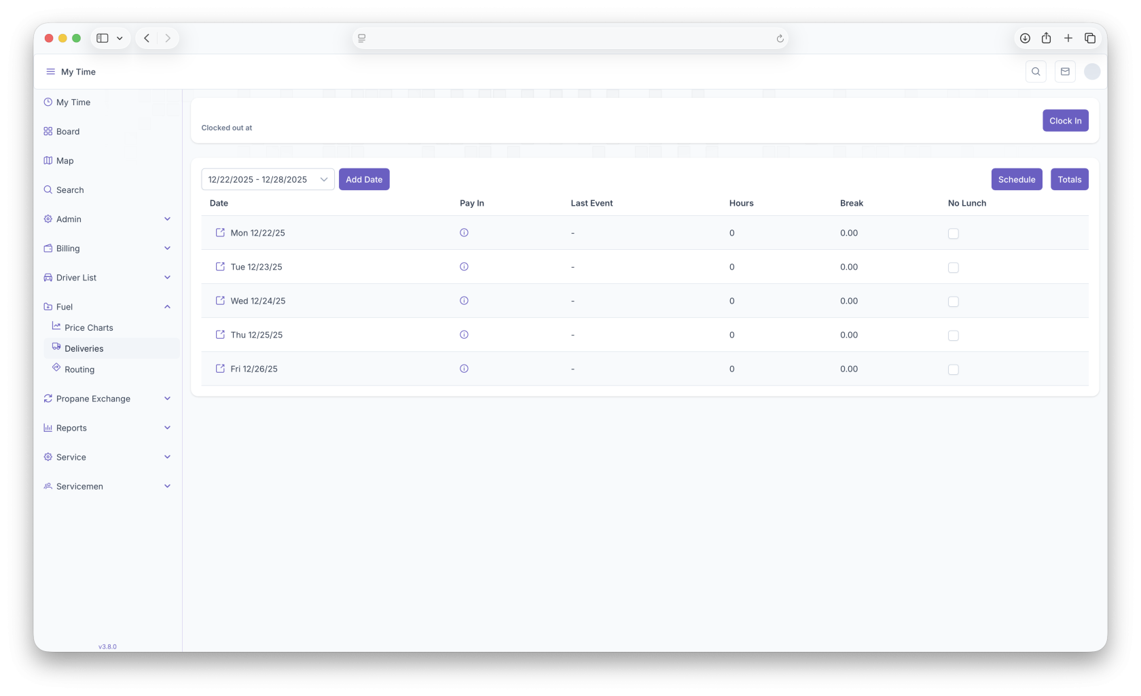This screenshot has height=696, width=1141.
Task: Open the Fri 12/26/25 entry edit icon
Action: 220,369
